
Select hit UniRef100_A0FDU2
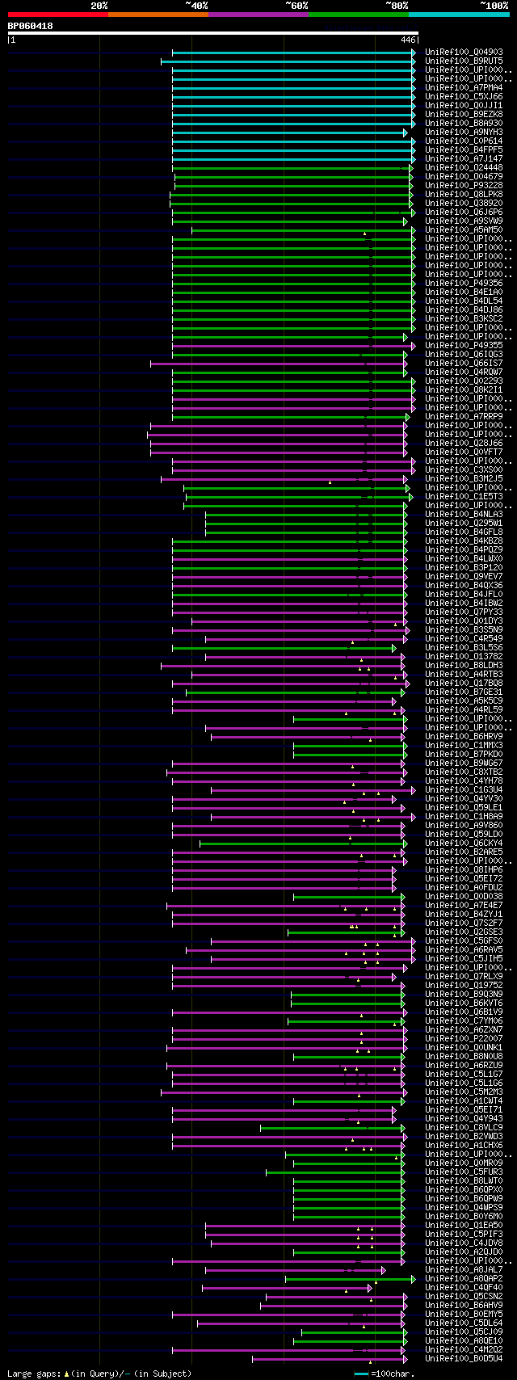tap(464, 888)
